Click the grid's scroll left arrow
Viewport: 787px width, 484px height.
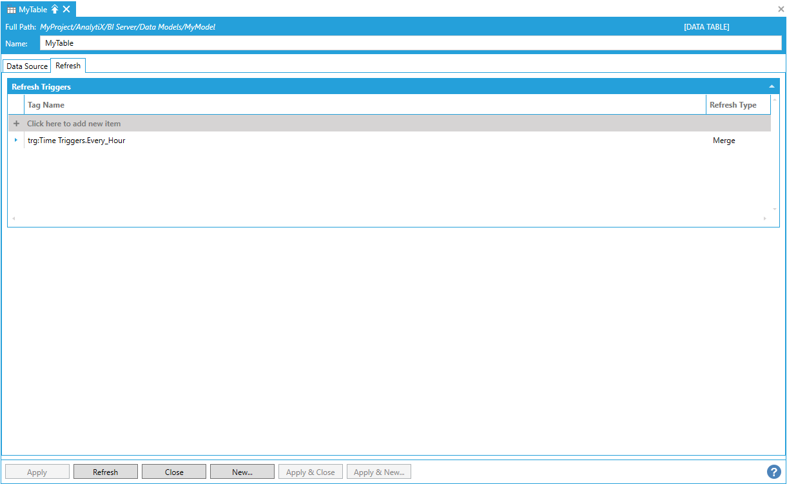14,219
